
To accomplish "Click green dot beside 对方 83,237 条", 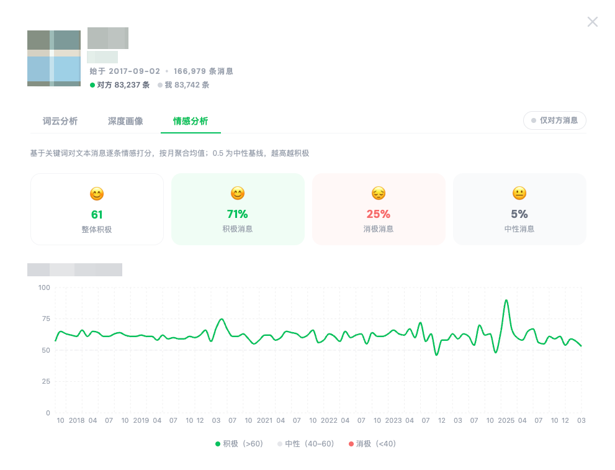I will click(92, 85).
